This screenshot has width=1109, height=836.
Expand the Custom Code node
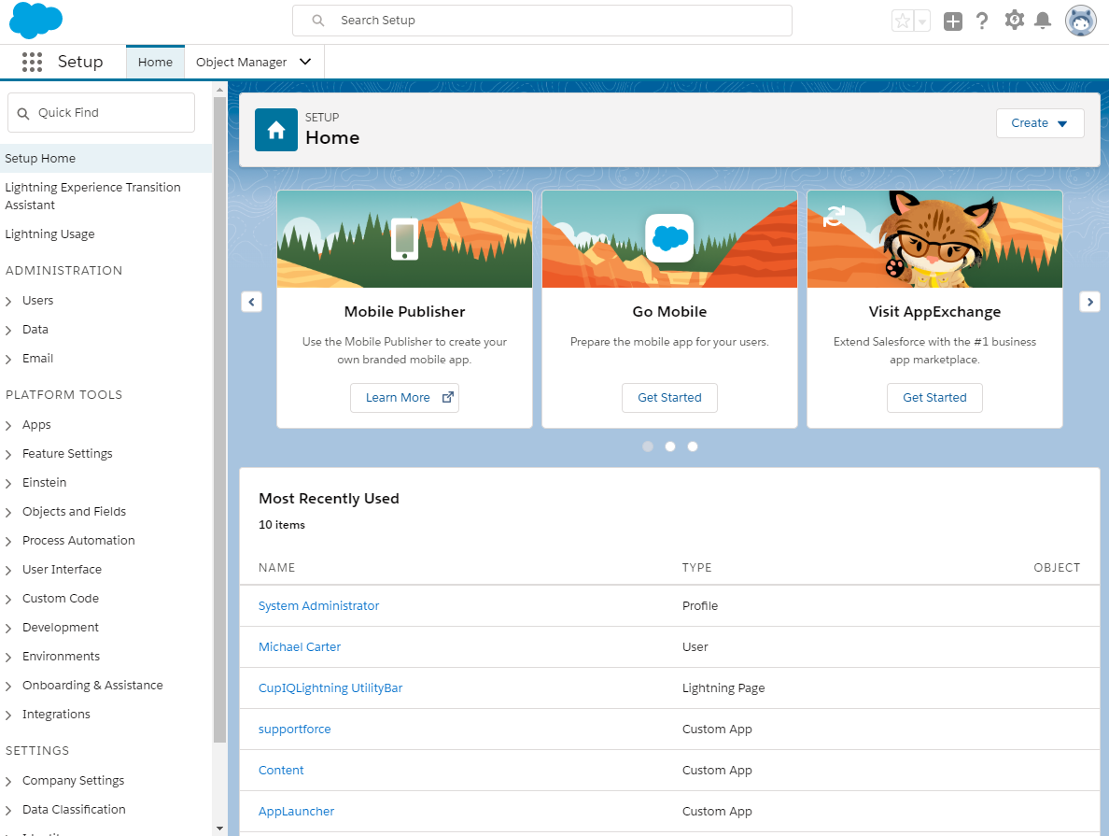click(x=8, y=600)
